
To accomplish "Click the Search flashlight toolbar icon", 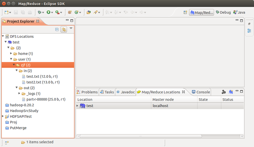I will 96,12.
